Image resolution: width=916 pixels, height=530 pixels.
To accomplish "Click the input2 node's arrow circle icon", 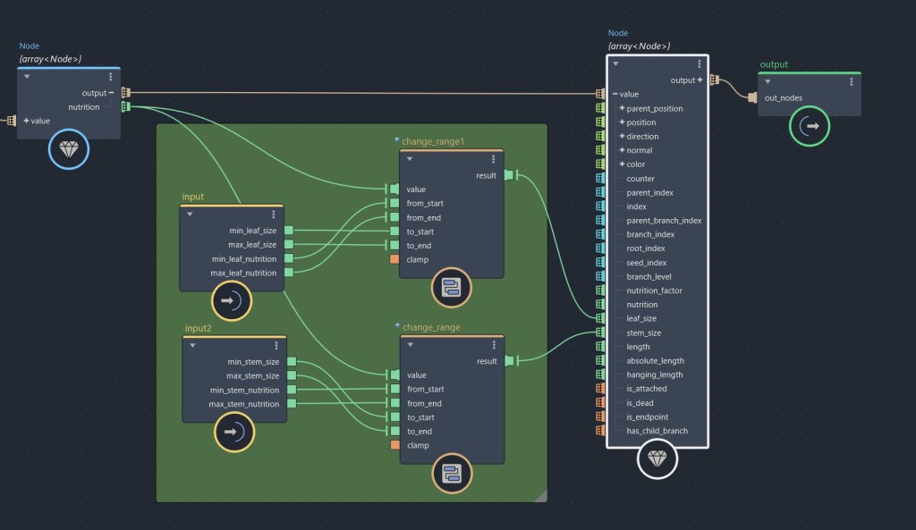I will [234, 432].
